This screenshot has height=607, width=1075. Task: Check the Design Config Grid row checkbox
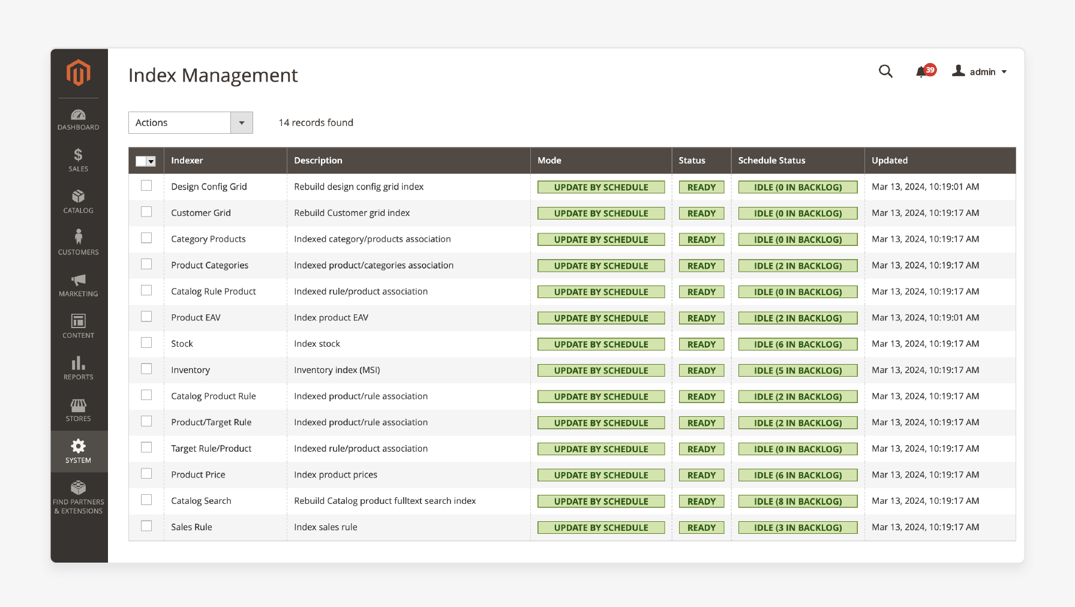146,186
